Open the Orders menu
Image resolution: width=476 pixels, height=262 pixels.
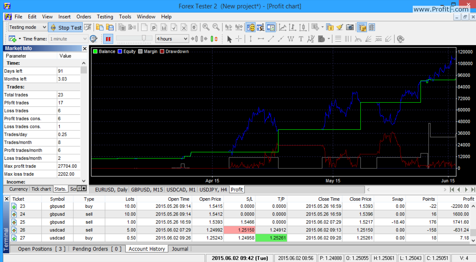(x=84, y=16)
